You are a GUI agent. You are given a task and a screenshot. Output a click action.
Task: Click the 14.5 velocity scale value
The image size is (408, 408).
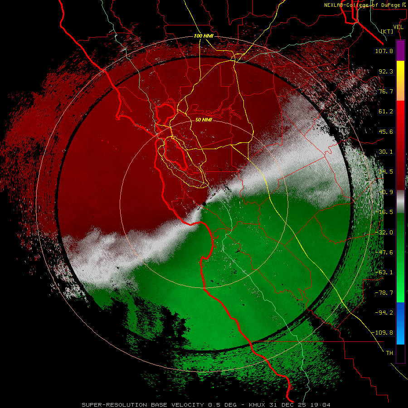(386, 172)
